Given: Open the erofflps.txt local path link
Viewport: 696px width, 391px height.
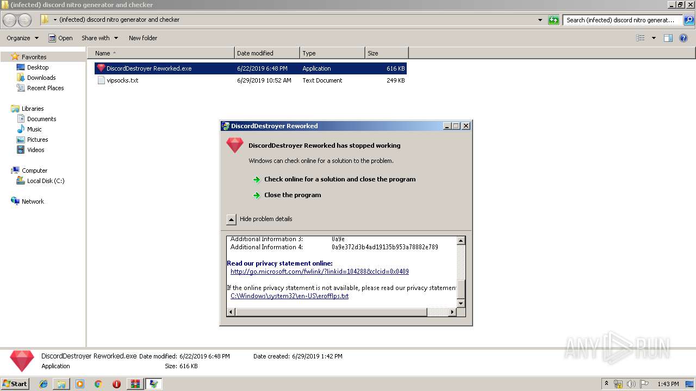Looking at the screenshot, I should [289, 297].
